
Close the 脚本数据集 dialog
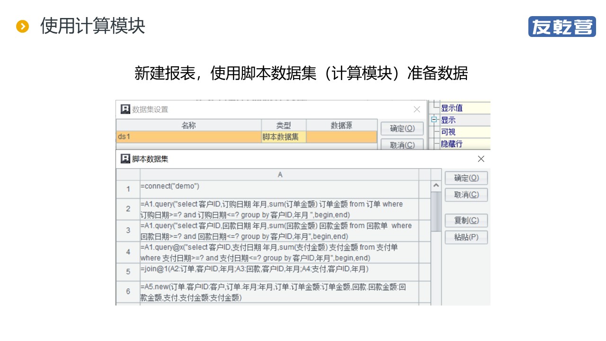click(x=481, y=159)
